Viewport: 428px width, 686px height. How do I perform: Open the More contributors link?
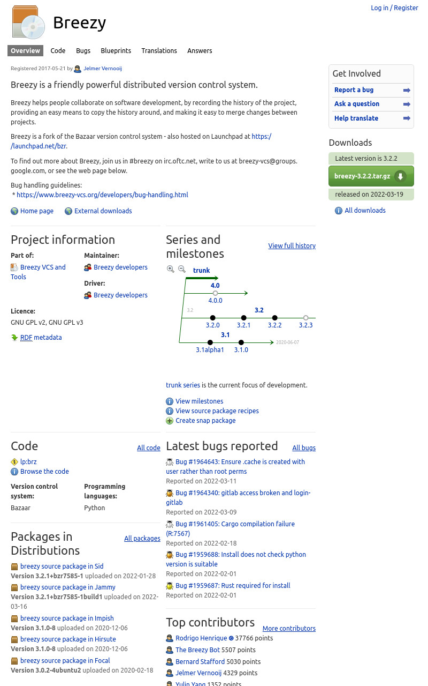[289, 629]
